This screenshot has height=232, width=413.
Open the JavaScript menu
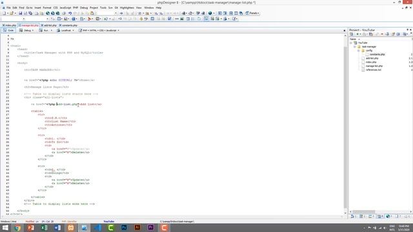pyautogui.click(x=65, y=8)
